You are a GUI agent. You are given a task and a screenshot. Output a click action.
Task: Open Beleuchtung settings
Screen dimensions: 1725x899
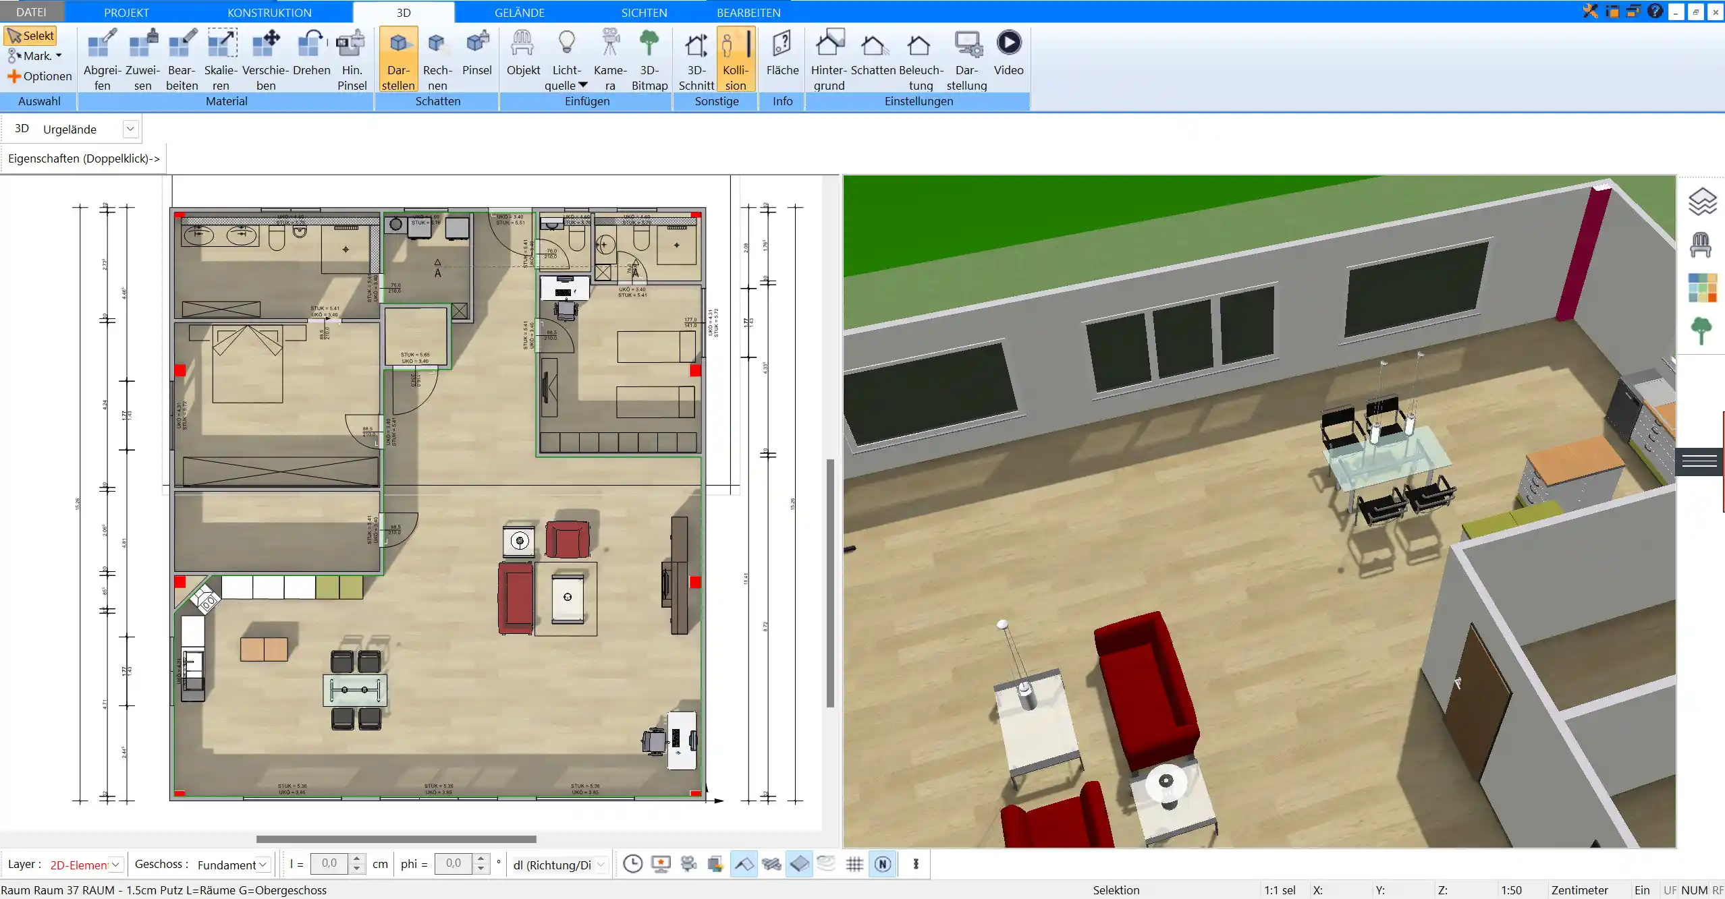(x=921, y=59)
